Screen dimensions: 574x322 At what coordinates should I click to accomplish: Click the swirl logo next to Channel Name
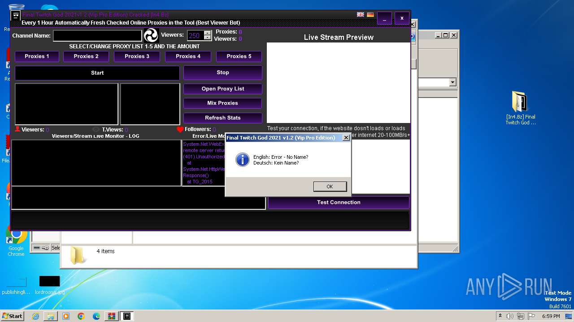[151, 35]
